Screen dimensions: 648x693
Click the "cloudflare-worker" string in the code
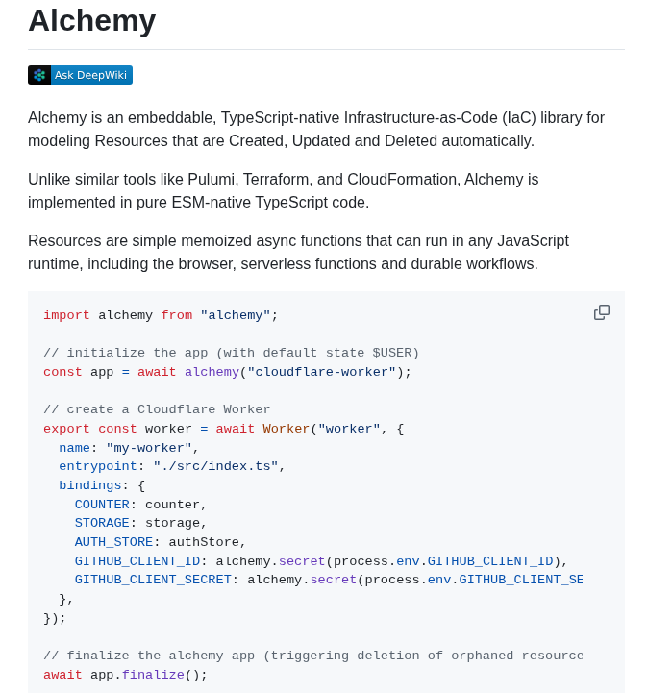tap(321, 372)
